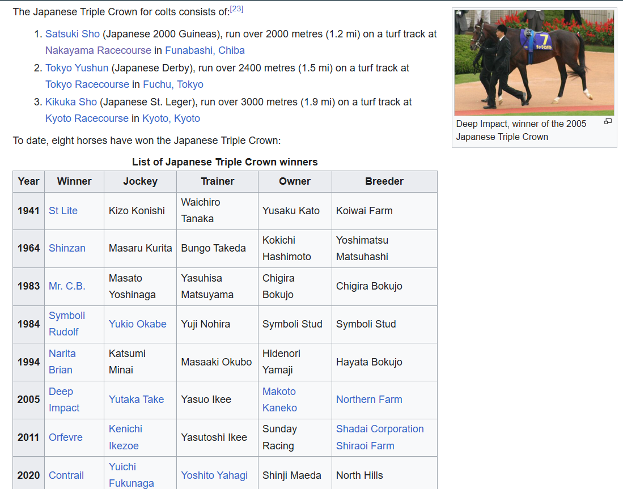Open the St Lite winner link

click(x=63, y=211)
